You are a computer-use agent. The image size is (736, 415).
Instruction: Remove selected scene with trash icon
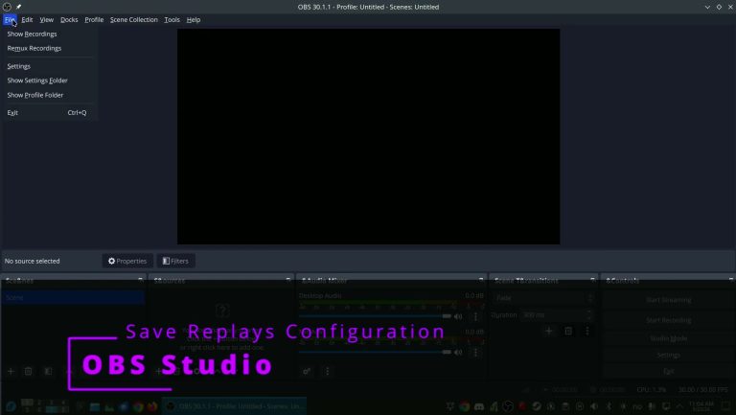click(x=28, y=371)
